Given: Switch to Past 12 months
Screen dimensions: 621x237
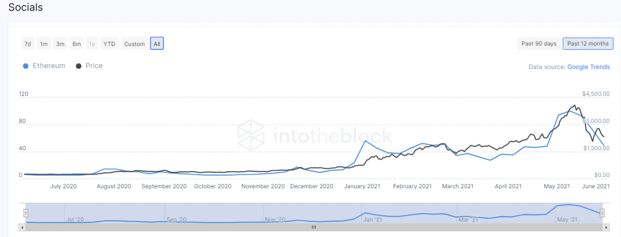Looking at the screenshot, I should [588, 43].
